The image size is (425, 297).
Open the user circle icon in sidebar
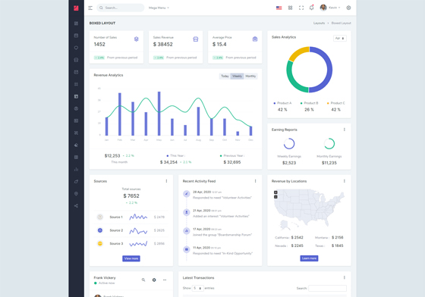pos(76,109)
